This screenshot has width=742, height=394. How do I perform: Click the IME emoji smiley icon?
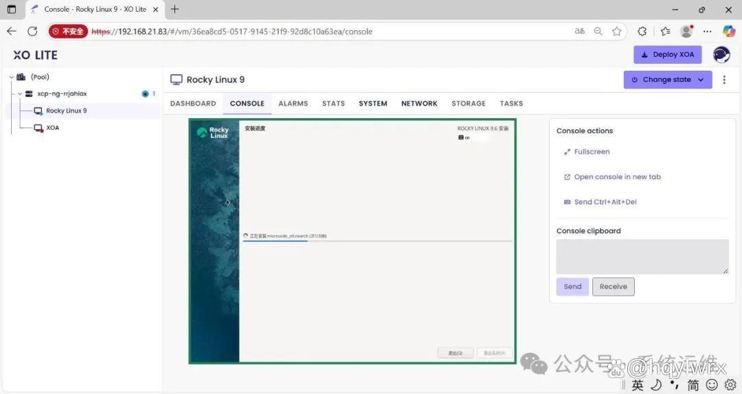point(712,385)
